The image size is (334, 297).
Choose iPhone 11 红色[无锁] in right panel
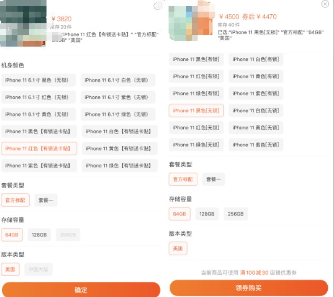click(x=196, y=128)
